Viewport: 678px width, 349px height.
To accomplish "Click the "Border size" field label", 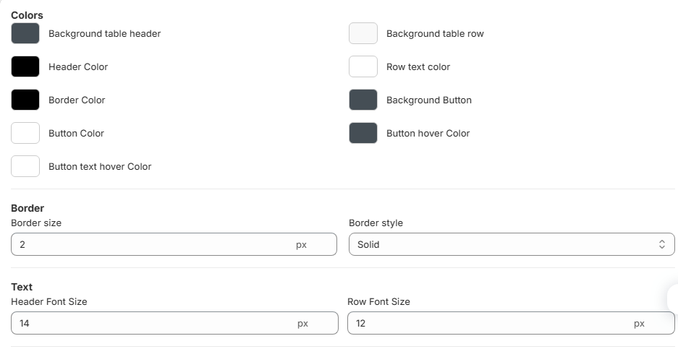I will 36,223.
